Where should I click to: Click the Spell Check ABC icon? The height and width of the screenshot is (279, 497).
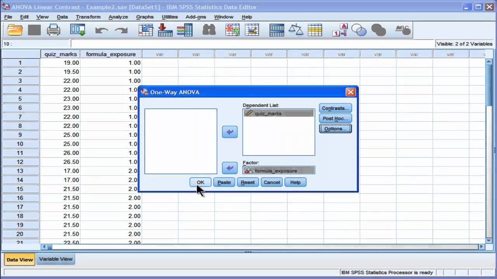403,30
